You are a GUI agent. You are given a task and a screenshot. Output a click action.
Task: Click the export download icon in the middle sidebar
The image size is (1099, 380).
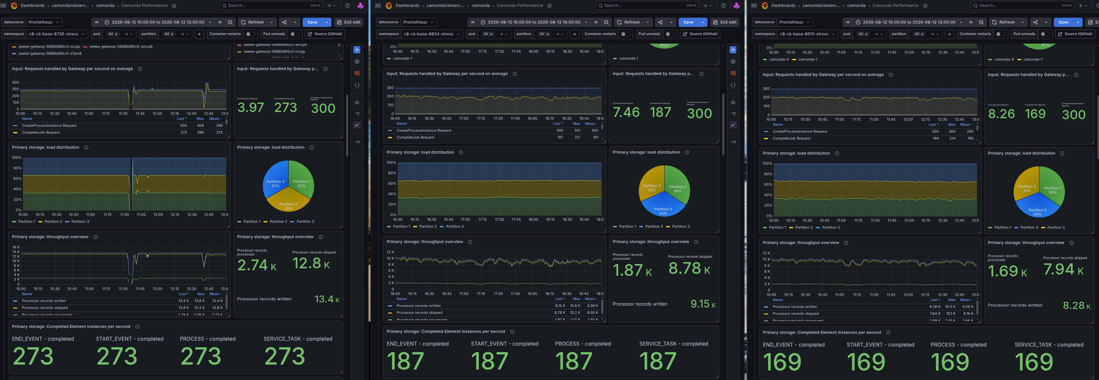733,102
